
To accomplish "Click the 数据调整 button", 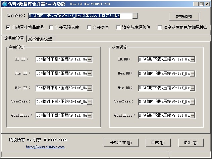I will pos(183,17).
